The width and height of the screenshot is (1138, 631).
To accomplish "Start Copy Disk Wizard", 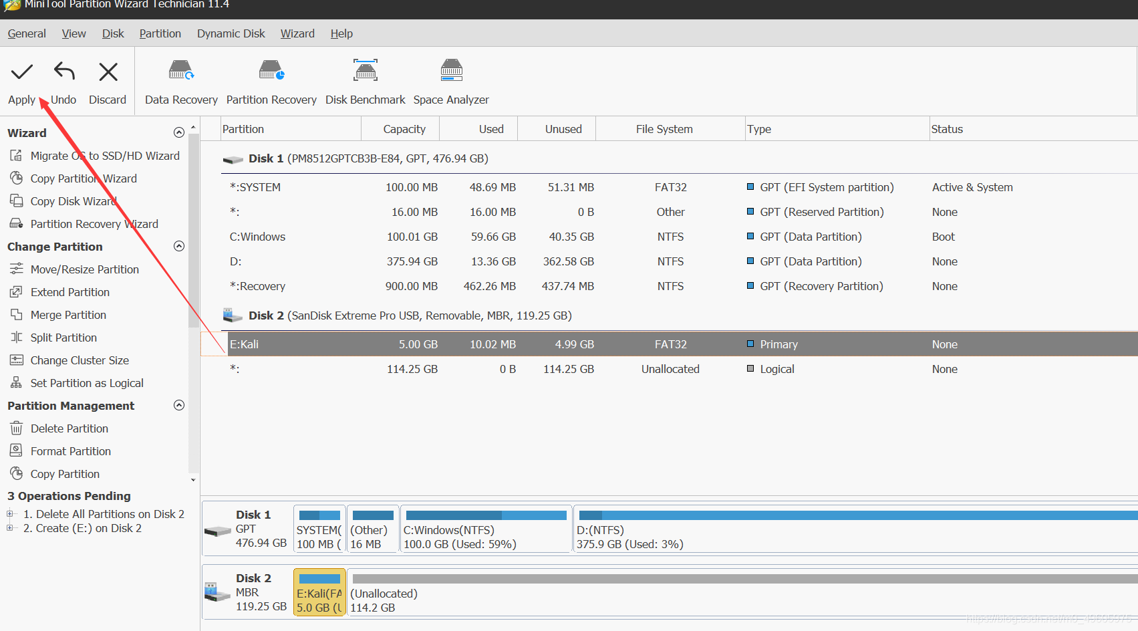I will (x=74, y=201).
